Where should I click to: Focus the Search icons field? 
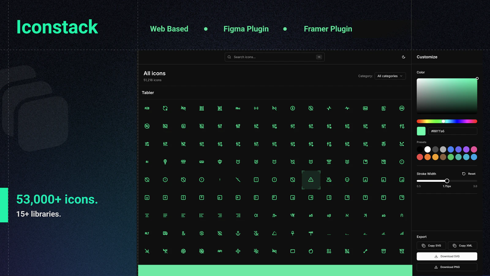coord(274,57)
